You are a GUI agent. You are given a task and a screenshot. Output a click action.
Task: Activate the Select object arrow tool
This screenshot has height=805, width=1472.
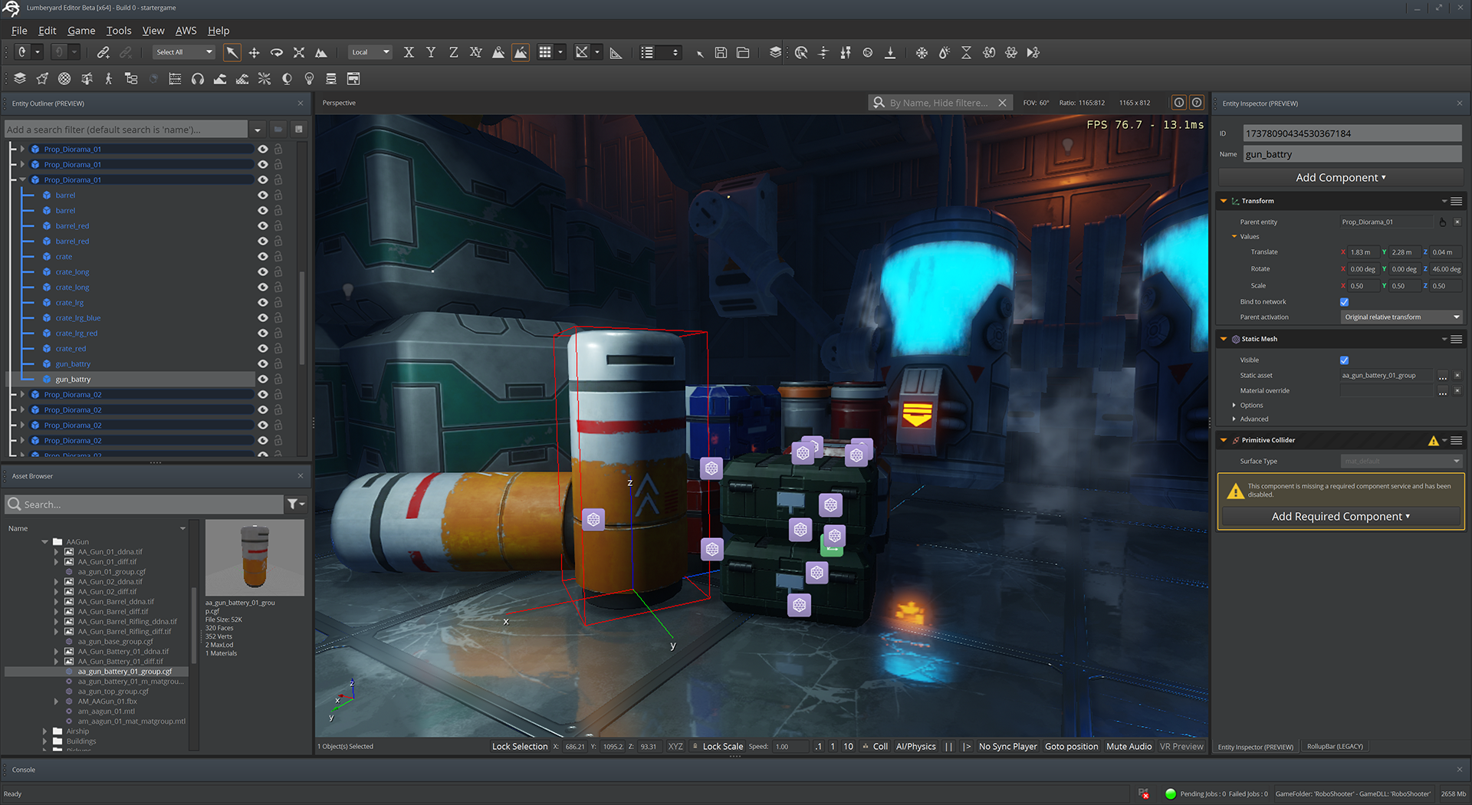click(232, 52)
